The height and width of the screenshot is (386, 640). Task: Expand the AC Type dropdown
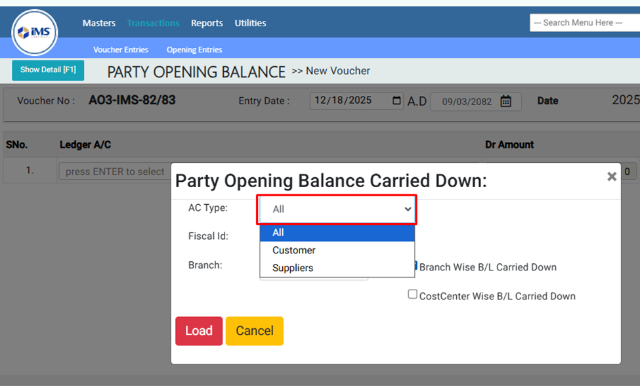337,209
